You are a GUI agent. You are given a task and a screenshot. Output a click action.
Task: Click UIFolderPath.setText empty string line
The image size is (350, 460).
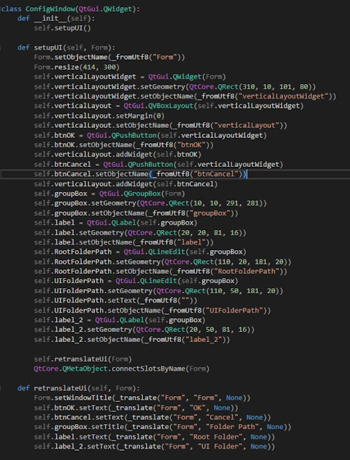[x=116, y=300]
